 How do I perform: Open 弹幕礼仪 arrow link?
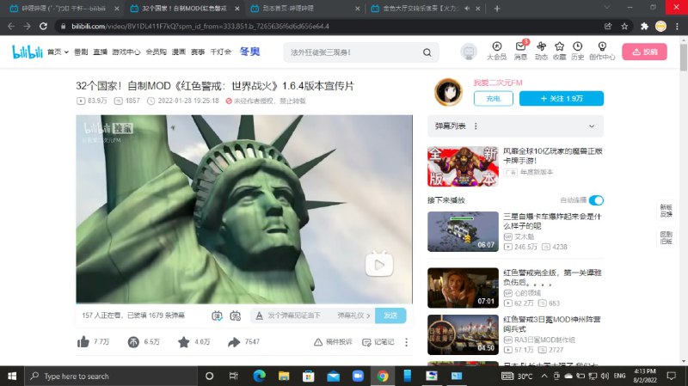pyautogui.click(x=353, y=316)
